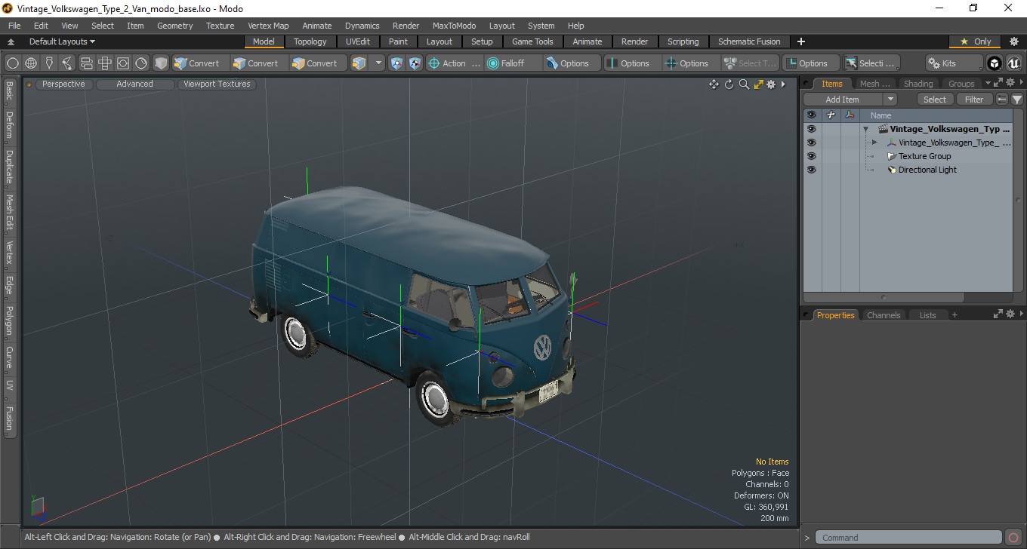This screenshot has height=549, width=1027.
Task: Select the blue cube icon before dropdown arrow
Action: pos(359,63)
